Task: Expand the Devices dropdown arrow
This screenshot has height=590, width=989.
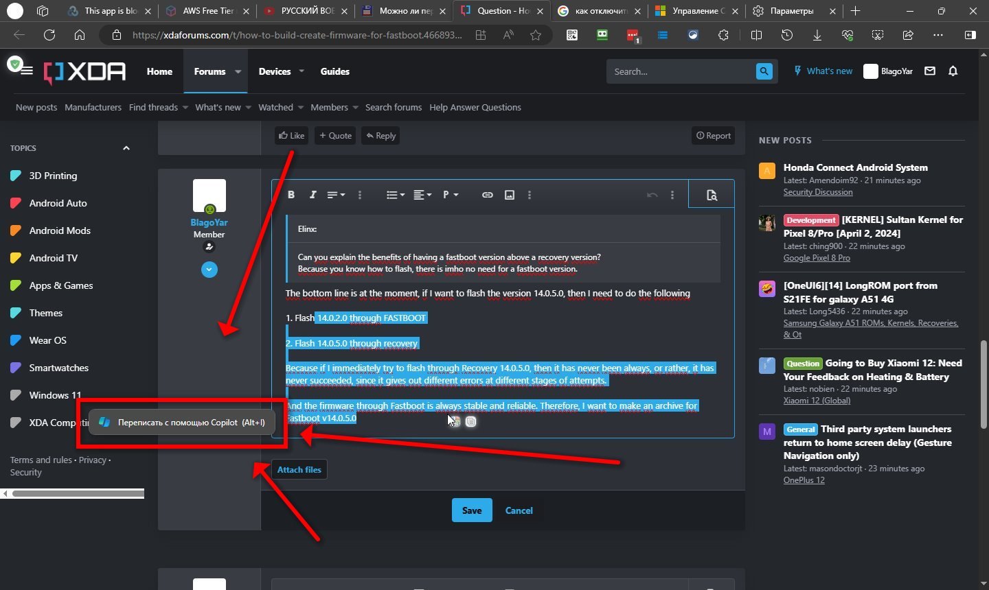Action: point(302,71)
